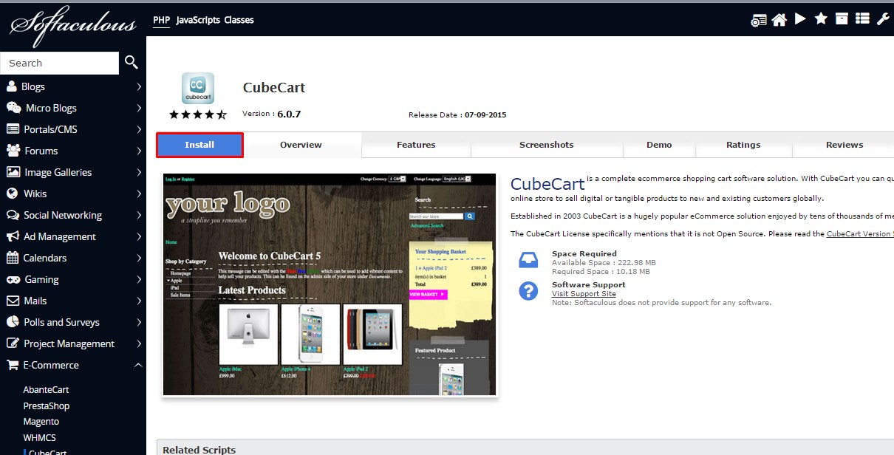This screenshot has width=894, height=455.
Task: Switch to the Overview tab
Action: pyautogui.click(x=301, y=145)
